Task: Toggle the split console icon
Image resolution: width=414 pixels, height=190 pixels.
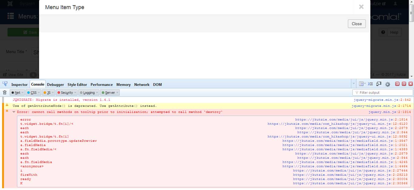Action: (370, 84)
